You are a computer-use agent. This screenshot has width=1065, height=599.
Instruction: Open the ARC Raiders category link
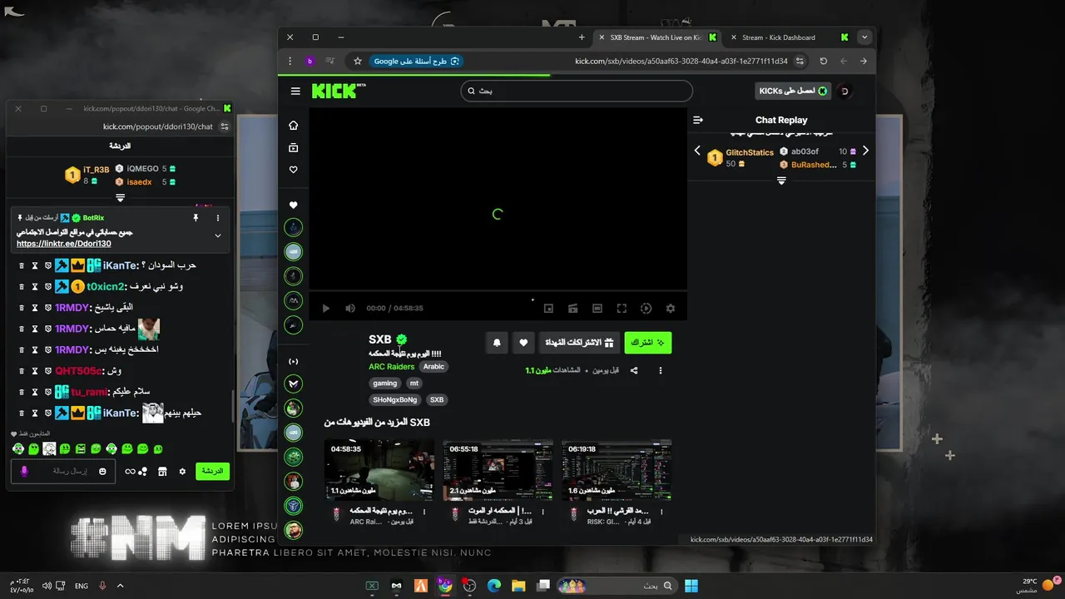(391, 367)
